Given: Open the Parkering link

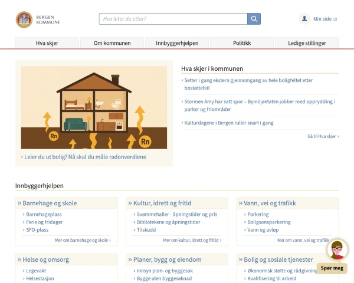Looking at the screenshot, I should [x=258, y=215].
